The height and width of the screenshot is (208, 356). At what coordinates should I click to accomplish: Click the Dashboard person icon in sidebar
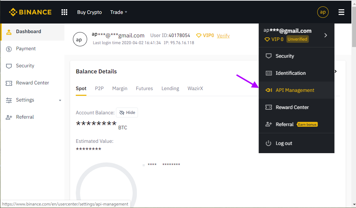[x=9, y=32]
